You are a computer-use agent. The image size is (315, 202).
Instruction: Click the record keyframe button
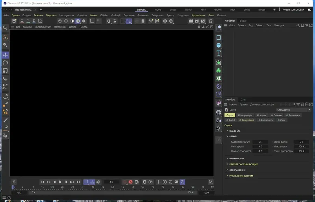[124, 182]
